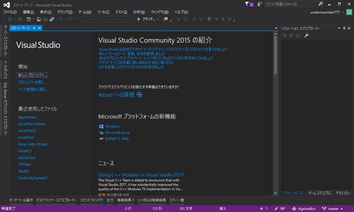
Task: Click the send feedback icon
Action: (260, 4)
